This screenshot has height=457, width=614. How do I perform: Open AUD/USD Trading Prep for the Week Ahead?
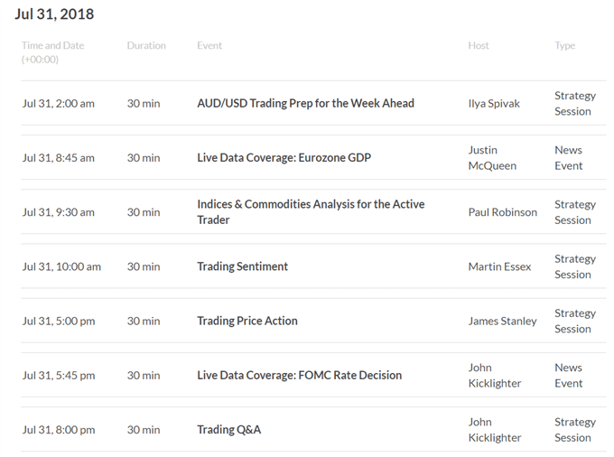[305, 103]
